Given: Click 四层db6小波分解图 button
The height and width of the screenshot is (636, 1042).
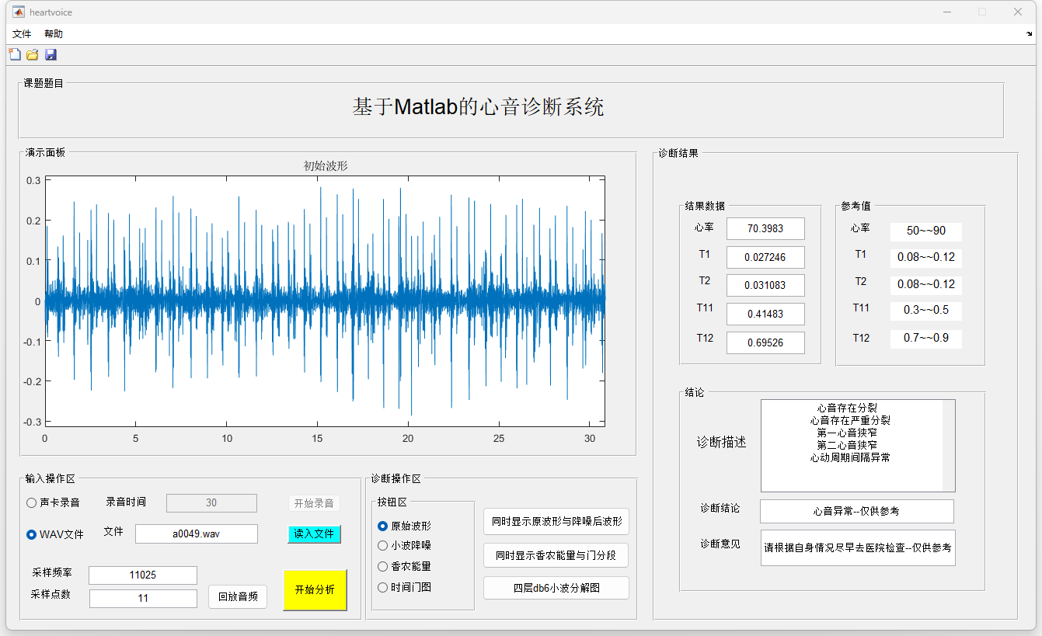Looking at the screenshot, I should pos(556,588).
